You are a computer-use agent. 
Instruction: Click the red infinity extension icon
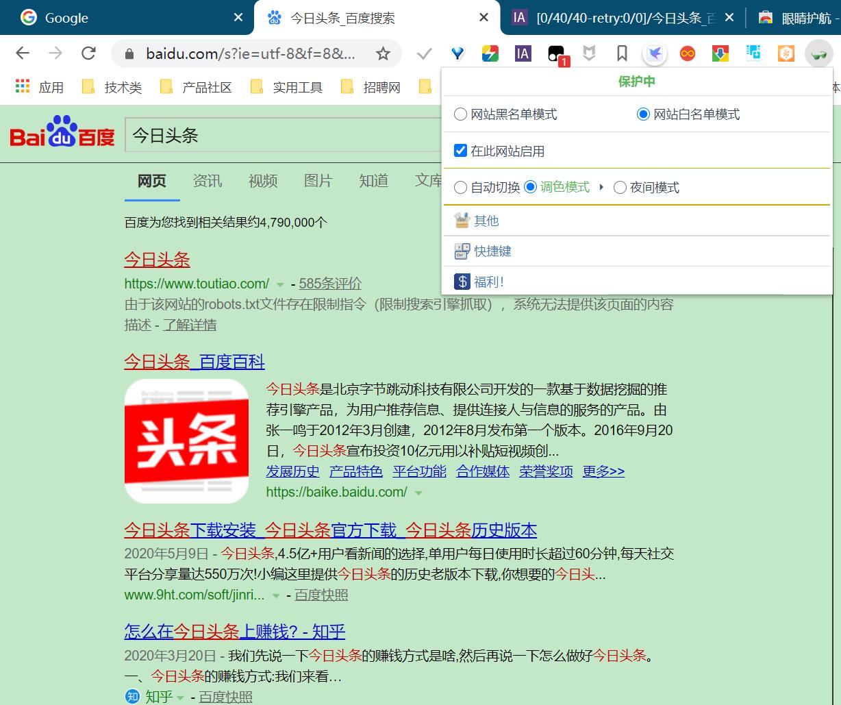(x=687, y=53)
